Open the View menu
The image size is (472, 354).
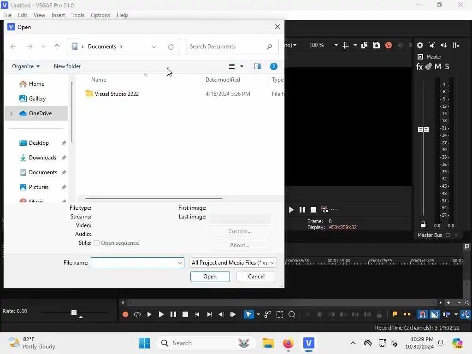[39, 15]
